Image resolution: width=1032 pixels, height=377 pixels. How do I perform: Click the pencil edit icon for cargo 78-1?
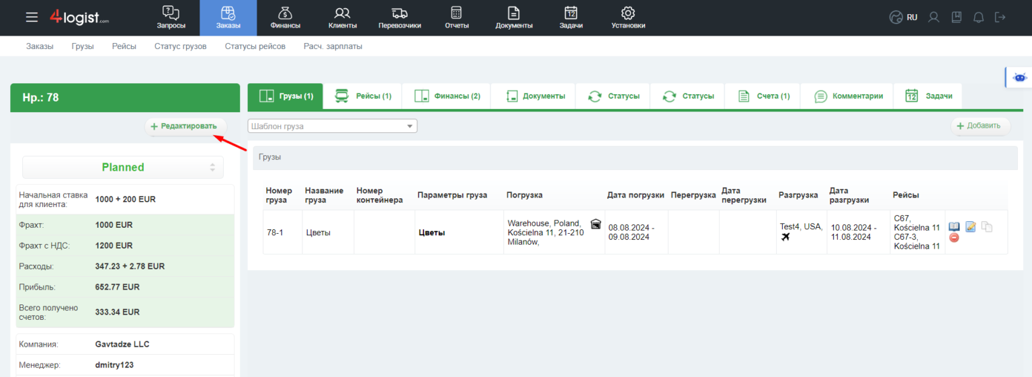970,226
